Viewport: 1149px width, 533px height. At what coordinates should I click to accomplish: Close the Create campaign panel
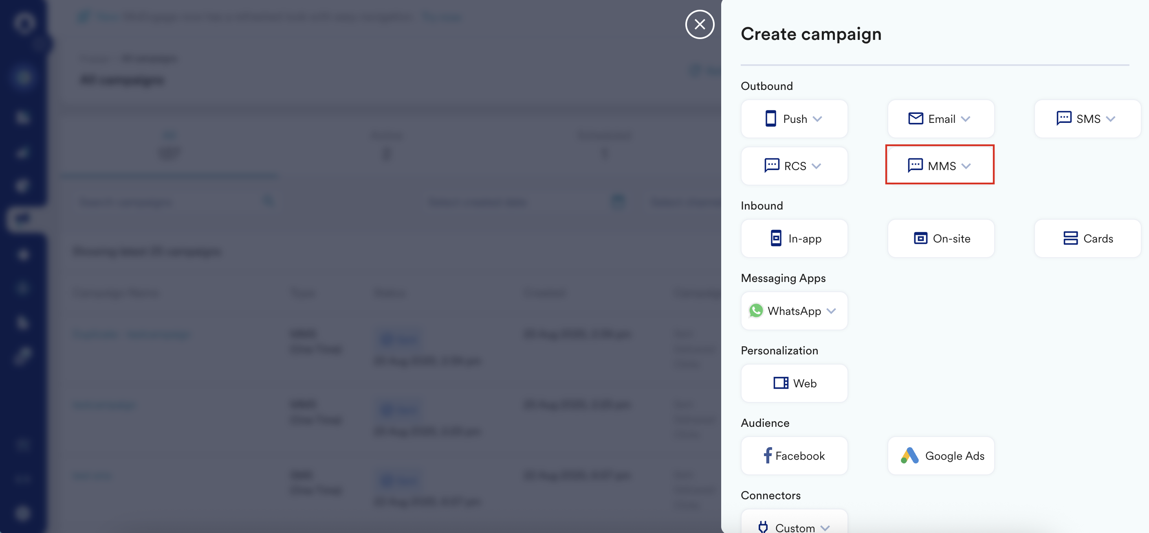coord(700,24)
